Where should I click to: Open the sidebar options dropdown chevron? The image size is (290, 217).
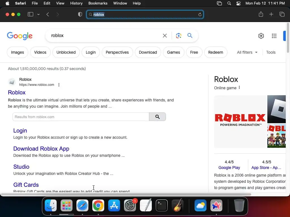tap(38, 14)
